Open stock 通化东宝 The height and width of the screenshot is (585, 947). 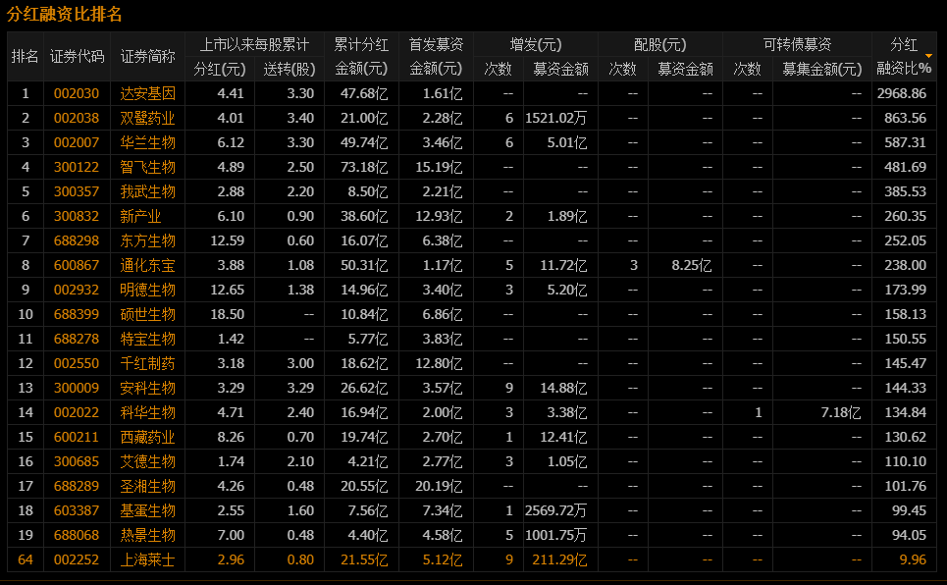(x=147, y=265)
